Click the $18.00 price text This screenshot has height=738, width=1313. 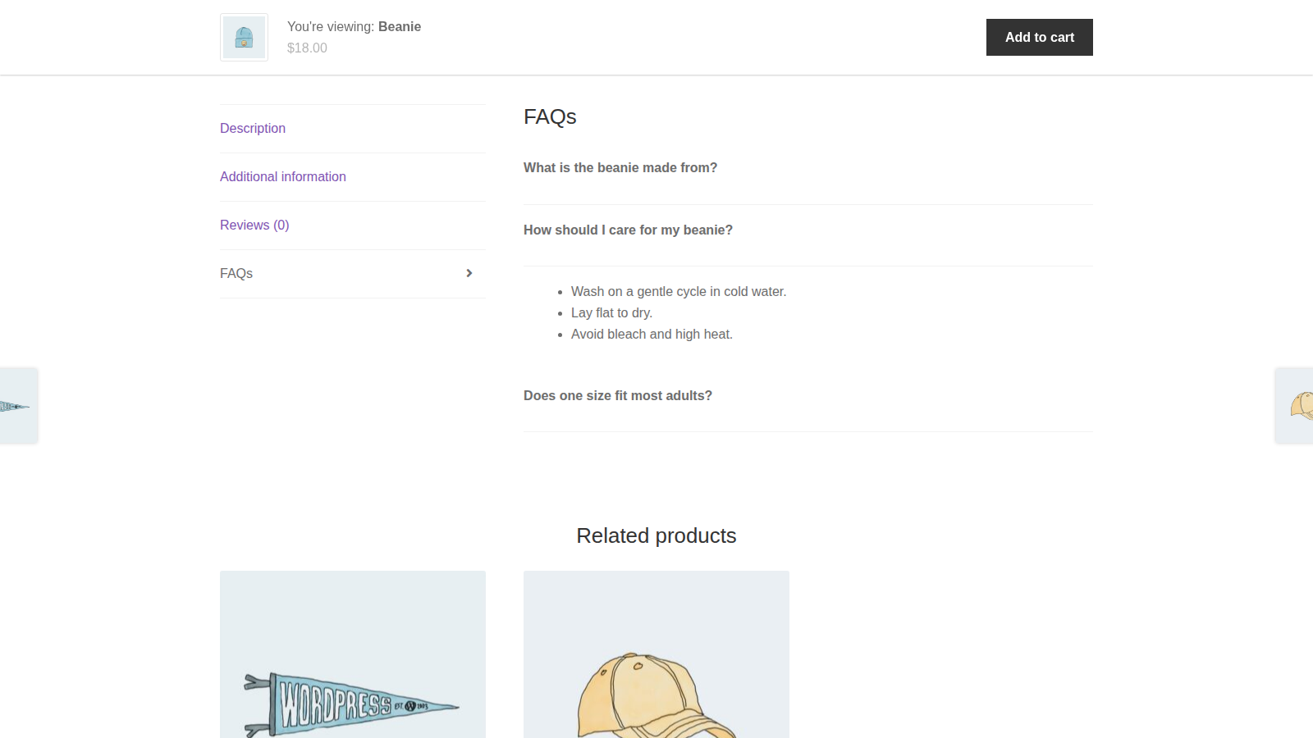click(307, 48)
